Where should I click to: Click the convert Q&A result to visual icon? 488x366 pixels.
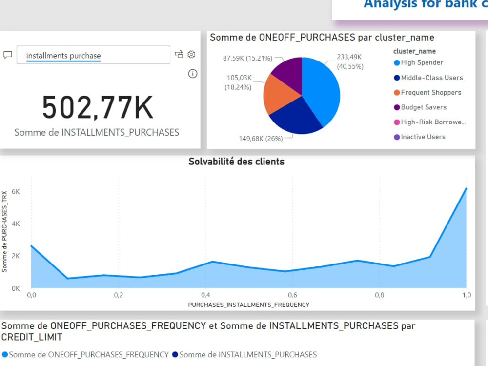pos(179,55)
